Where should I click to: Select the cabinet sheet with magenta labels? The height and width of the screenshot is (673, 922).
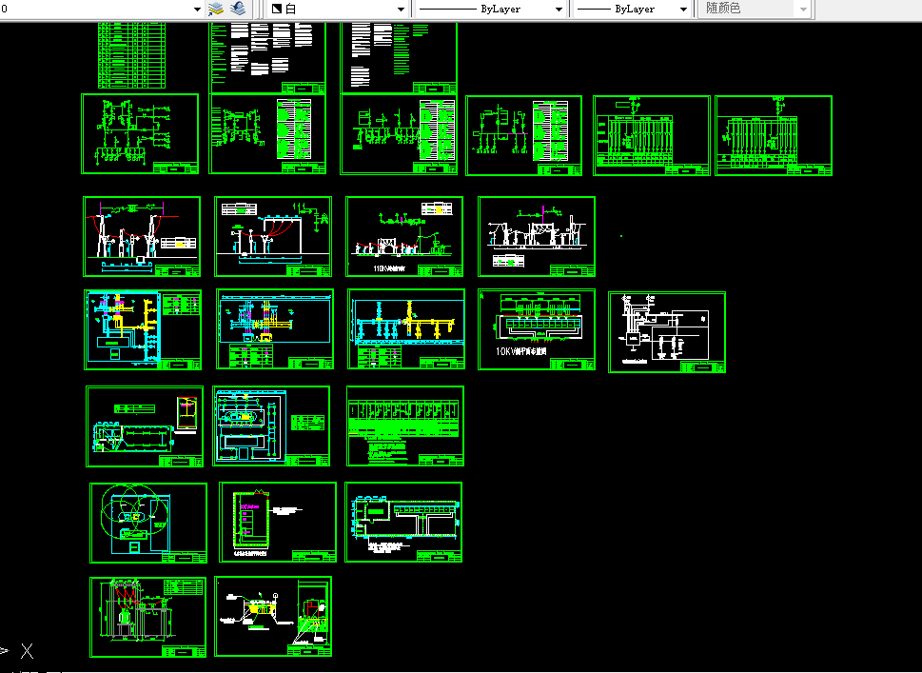278,523
